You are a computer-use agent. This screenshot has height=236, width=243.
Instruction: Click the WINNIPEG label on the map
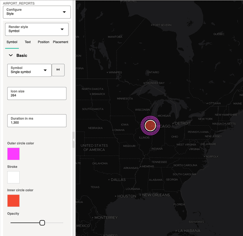115,72
